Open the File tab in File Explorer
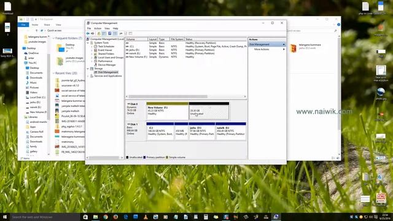Viewport: 393px width, 221px height. [x=23, y=25]
